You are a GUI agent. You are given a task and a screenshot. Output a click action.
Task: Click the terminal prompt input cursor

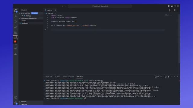86,98
